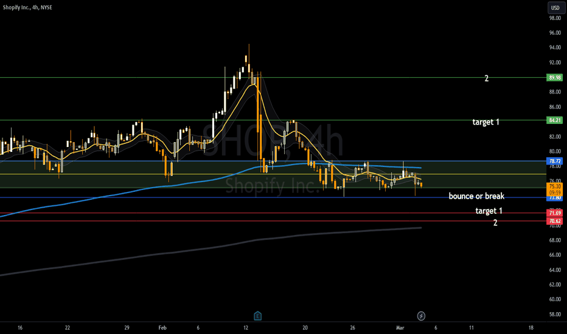567x334 pixels.
Task: Click the 98.00 price scale label
Action: point(555,18)
